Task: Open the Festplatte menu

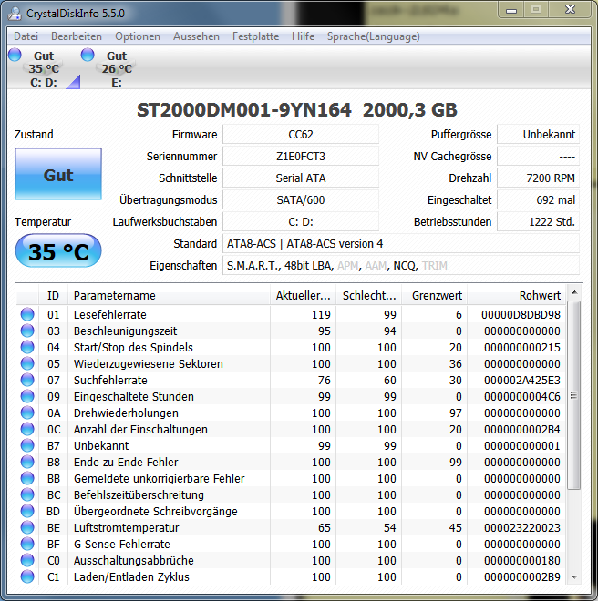Action: 255,36
